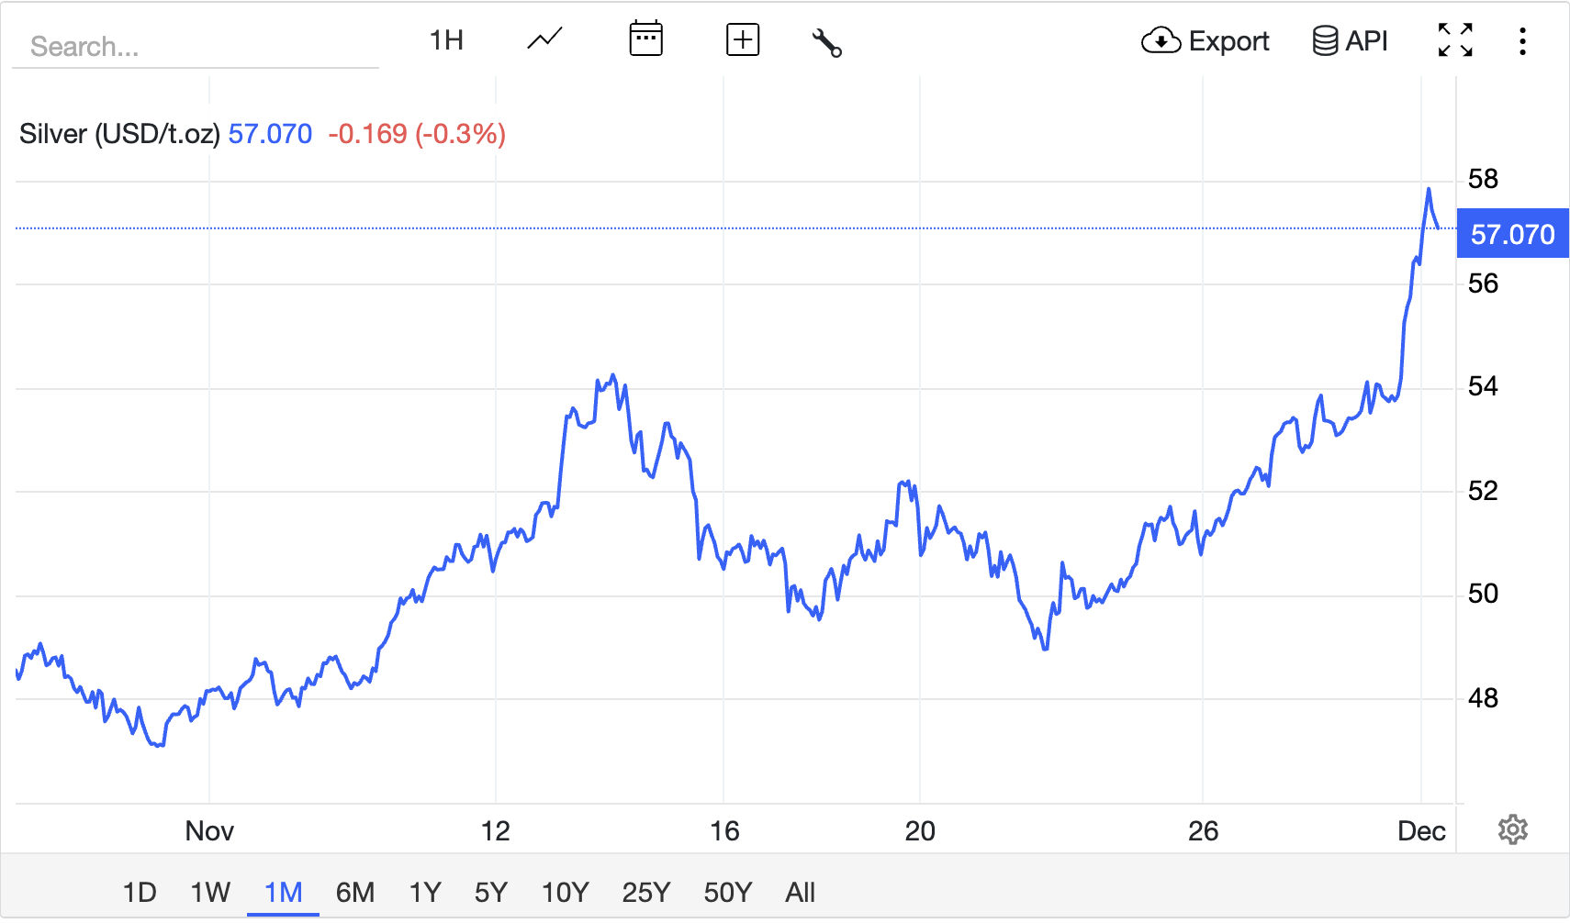
Task: Click the 57.070 price label on axis
Action: click(1511, 234)
